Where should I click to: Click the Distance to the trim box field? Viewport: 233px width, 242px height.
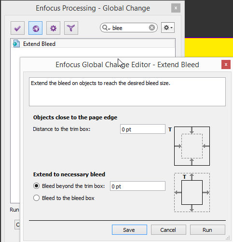pos(143,129)
